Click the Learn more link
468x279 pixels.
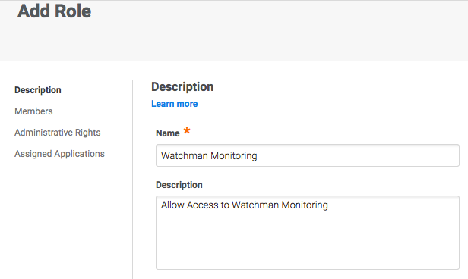[174, 104]
